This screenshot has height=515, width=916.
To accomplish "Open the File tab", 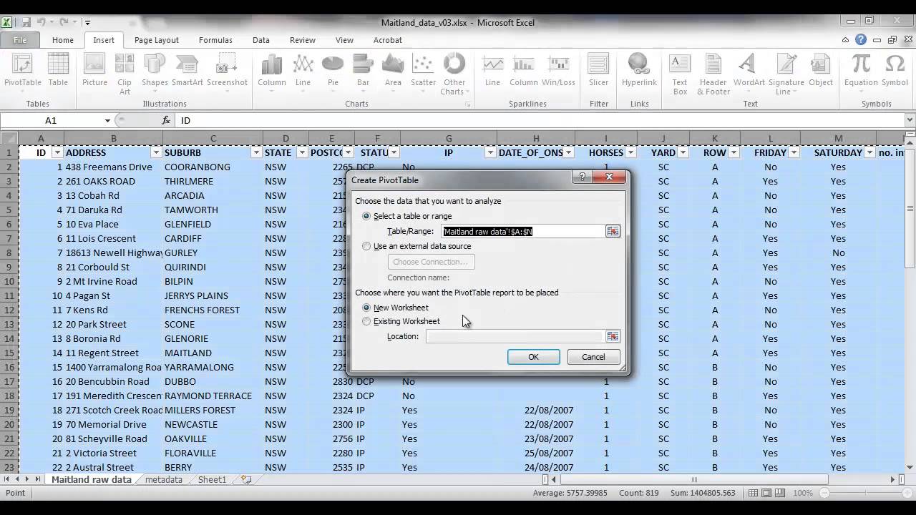I will pos(20,40).
